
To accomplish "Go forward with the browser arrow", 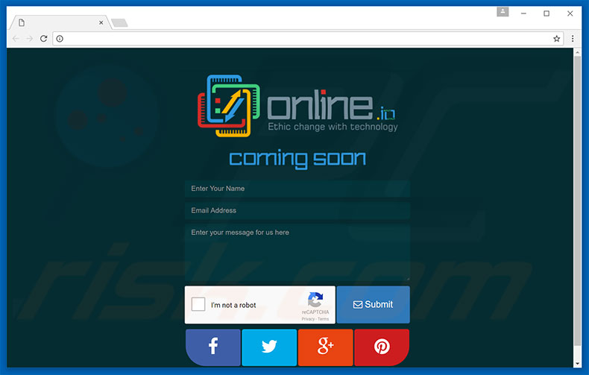I will pyautogui.click(x=29, y=38).
